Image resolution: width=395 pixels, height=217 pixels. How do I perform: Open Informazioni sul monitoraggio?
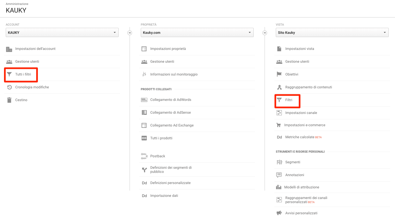[174, 74]
